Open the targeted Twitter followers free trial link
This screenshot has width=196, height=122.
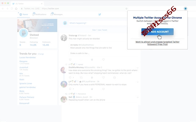(157, 43)
